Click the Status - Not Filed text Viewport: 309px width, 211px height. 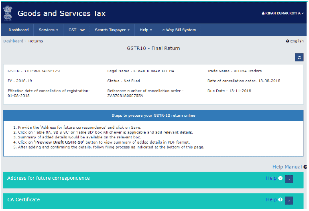tap(124, 81)
